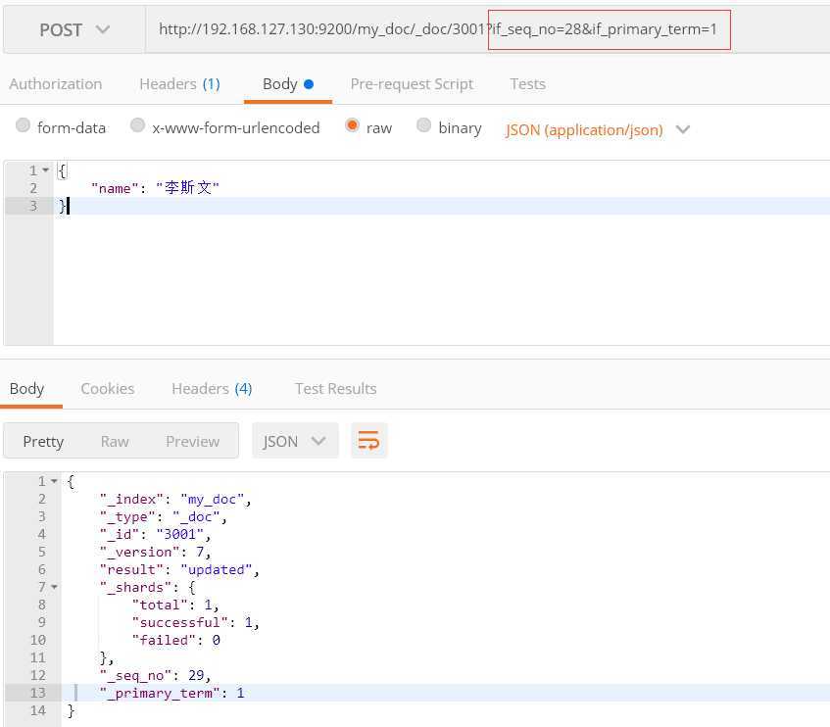Image resolution: width=830 pixels, height=727 pixels.
Task: Collapse the _shards object at line 7
Action: (53, 587)
